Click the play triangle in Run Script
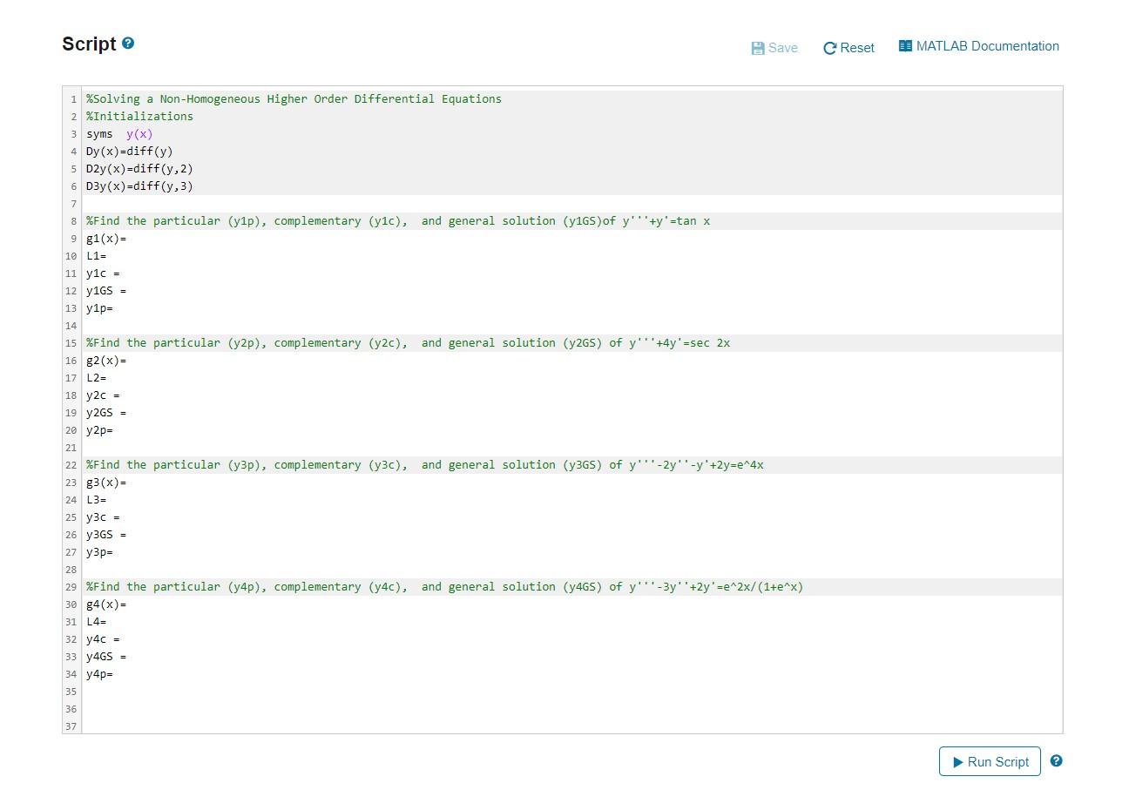Viewport: 1129px width, 790px height. click(958, 762)
